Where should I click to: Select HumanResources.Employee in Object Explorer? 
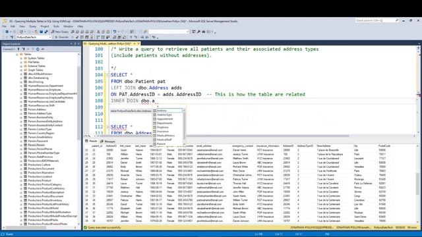click(x=44, y=90)
